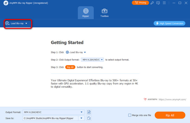Maximize the Blu-ray Ripper window
This screenshot has width=190, height=123.
point(180,3)
